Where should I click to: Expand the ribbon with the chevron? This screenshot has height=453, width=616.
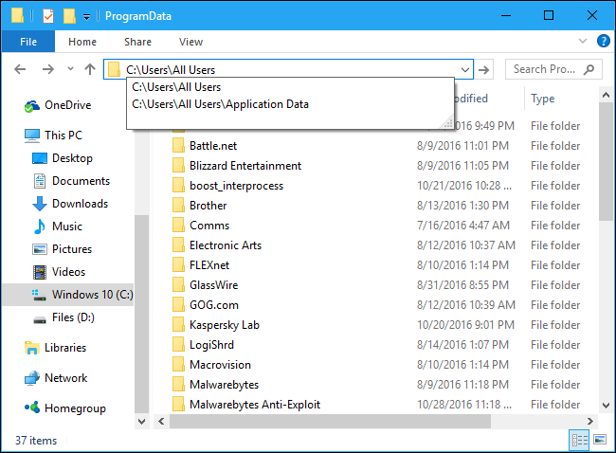coord(584,42)
